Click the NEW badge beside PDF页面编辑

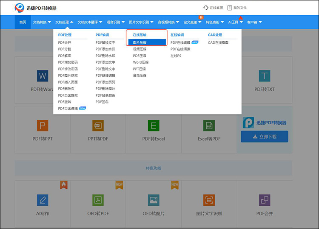coord(83,108)
